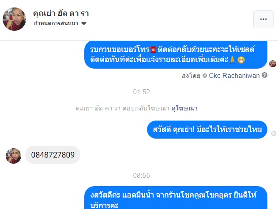Viewport: 278px width, 209px height.
Task: Open the three-dots more options button
Action: click(263, 19)
